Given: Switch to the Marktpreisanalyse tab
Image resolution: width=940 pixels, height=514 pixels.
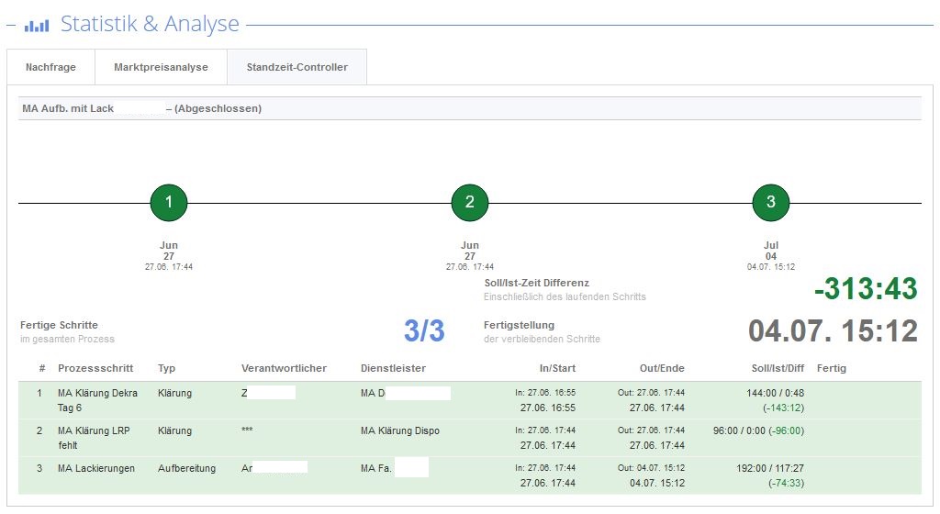Looking at the screenshot, I should (x=162, y=67).
